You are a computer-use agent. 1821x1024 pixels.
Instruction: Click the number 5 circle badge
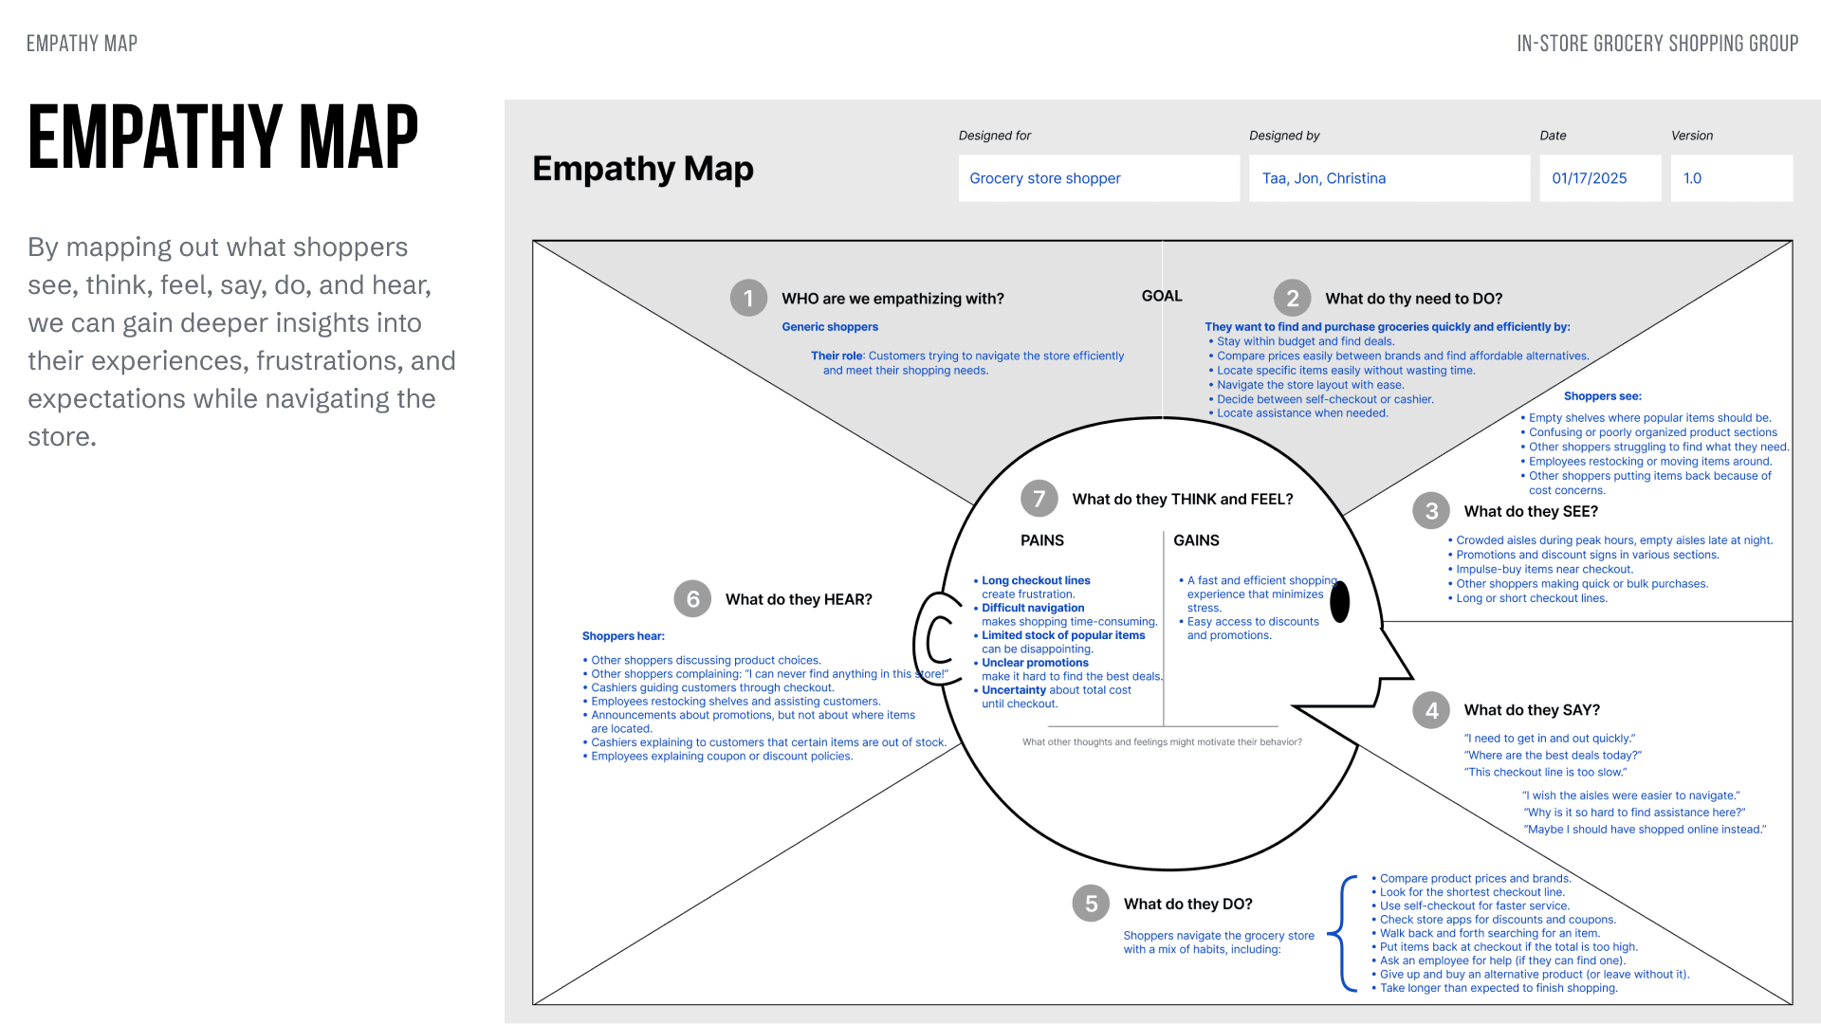click(1091, 904)
